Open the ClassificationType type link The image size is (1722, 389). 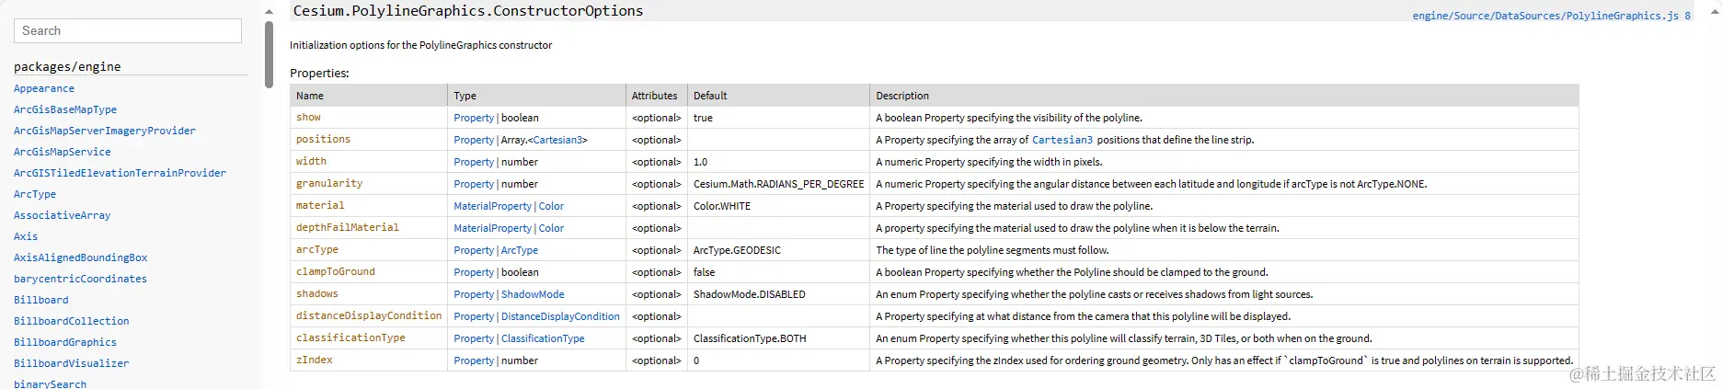pos(543,338)
